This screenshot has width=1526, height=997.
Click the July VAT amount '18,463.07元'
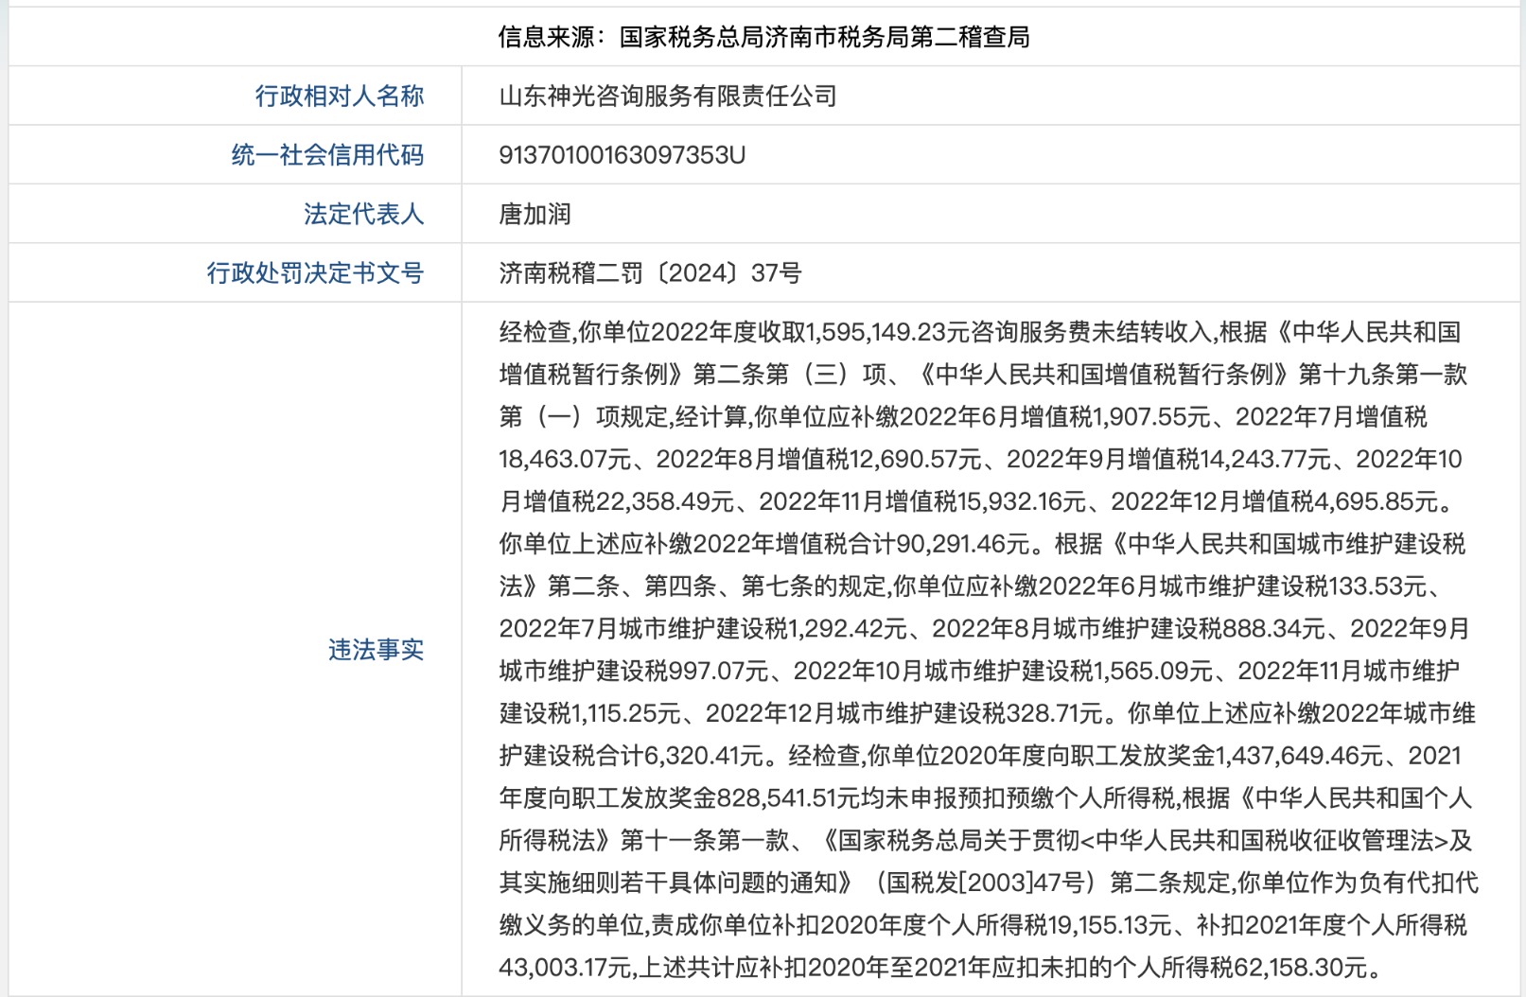565,459
